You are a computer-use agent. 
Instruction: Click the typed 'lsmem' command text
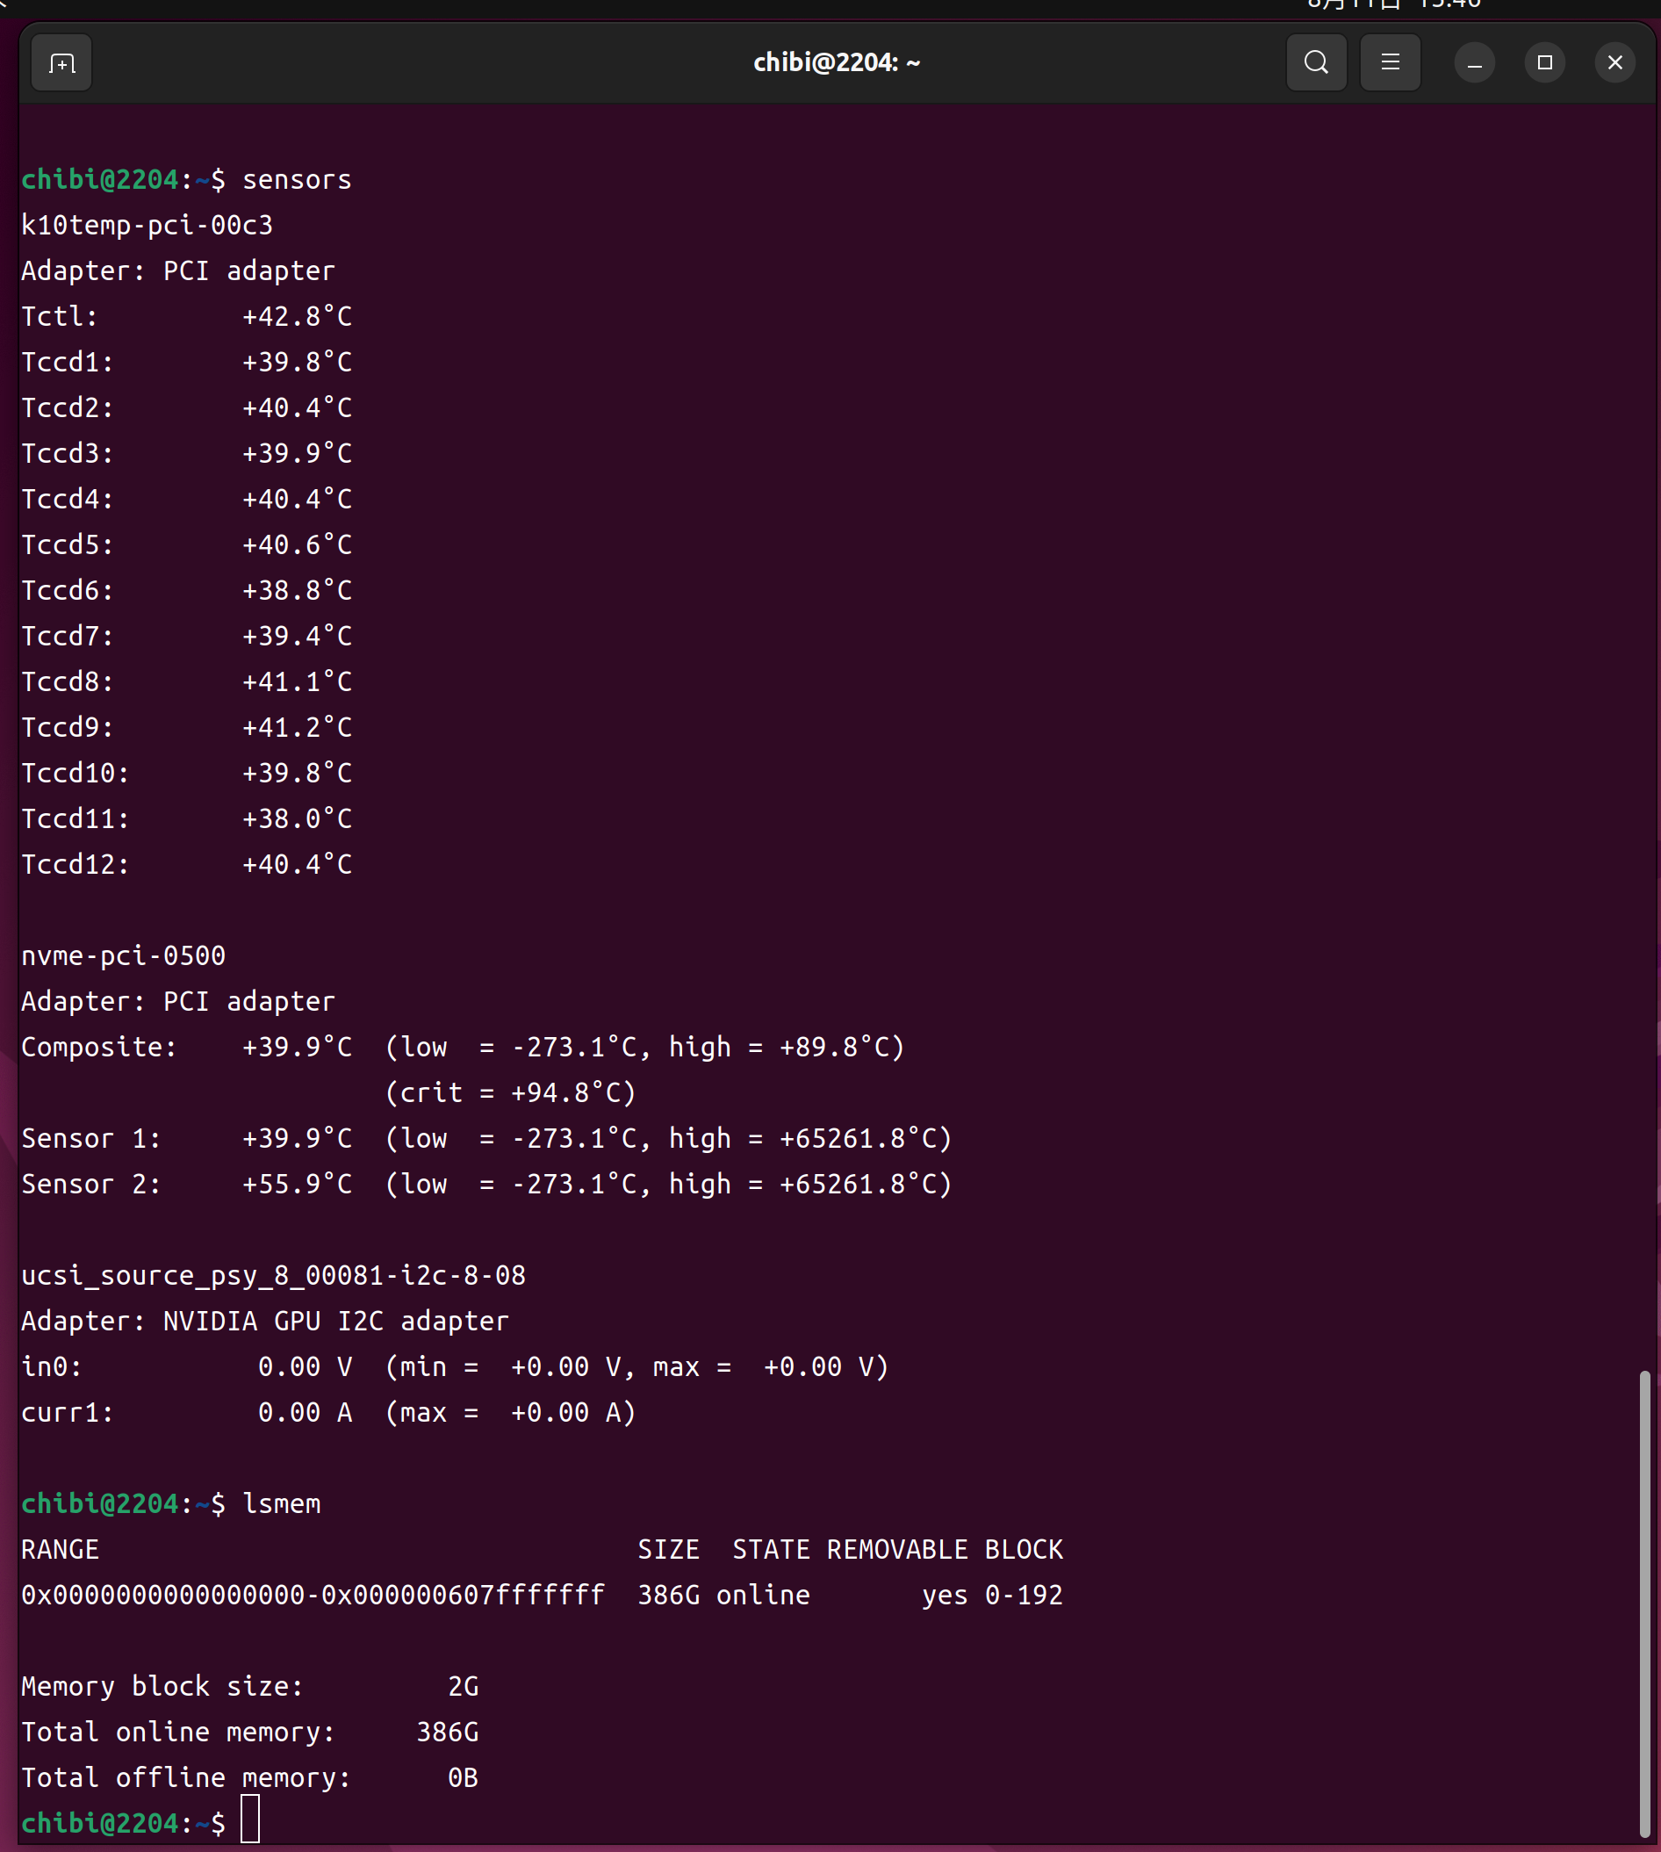281,1503
